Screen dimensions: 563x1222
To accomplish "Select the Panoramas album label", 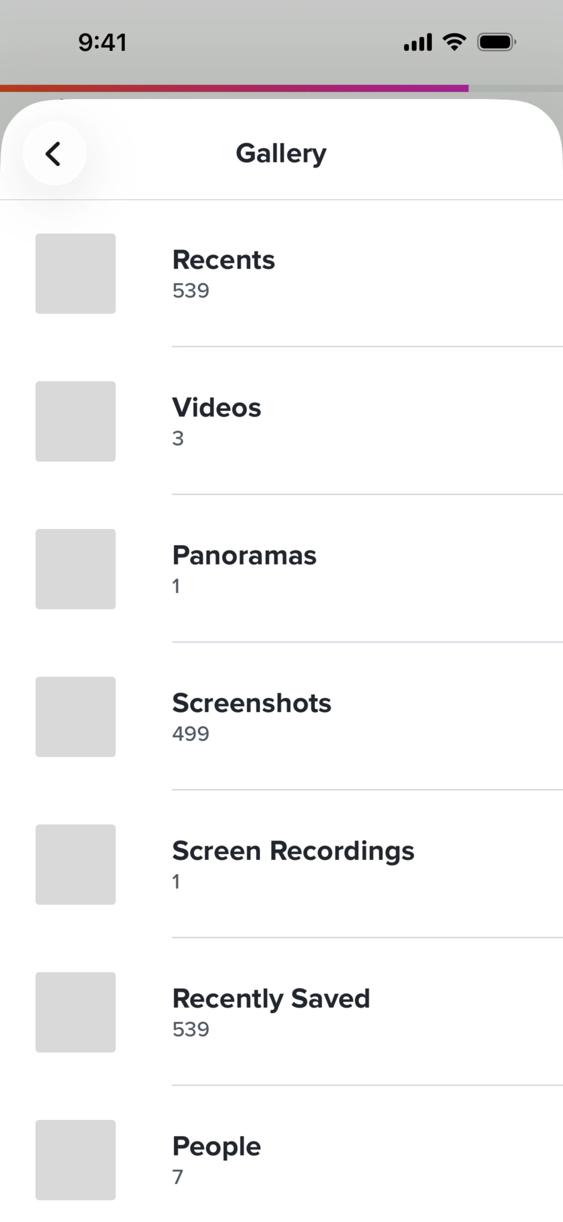I will click(x=244, y=556).
